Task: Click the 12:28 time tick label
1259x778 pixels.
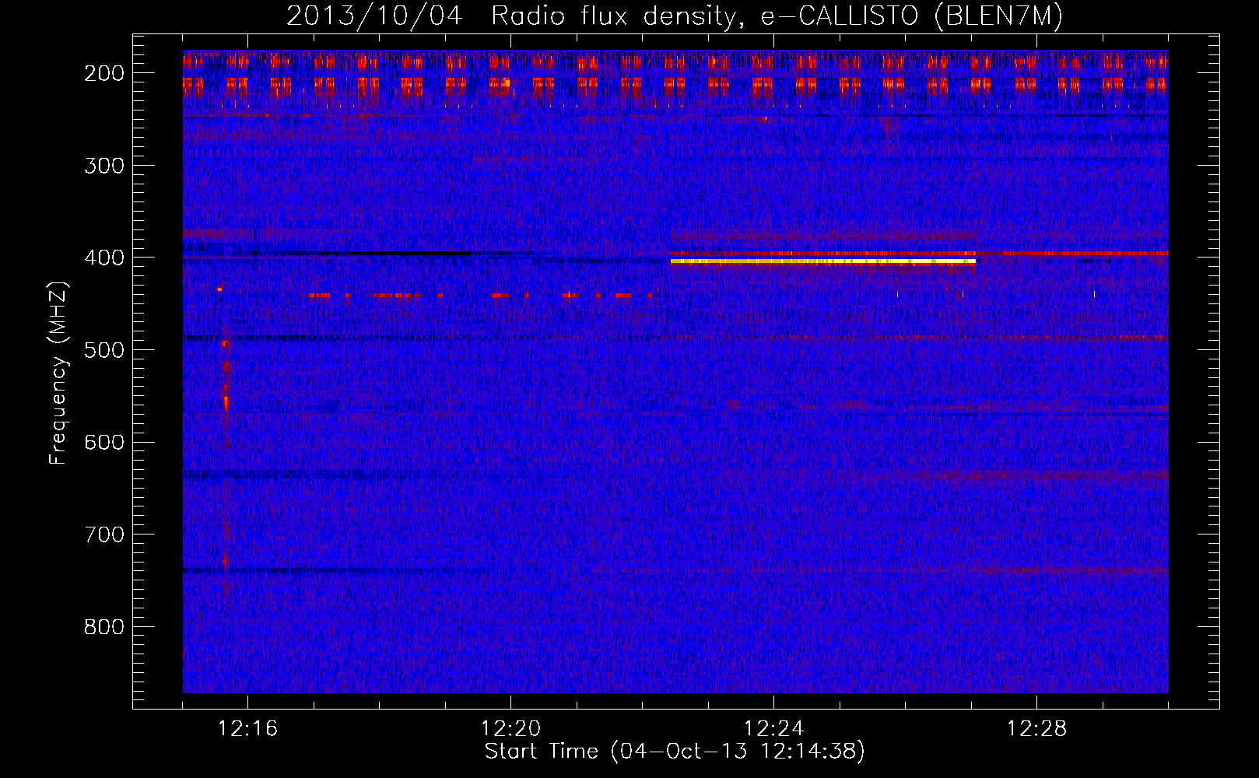Action: (x=1036, y=729)
